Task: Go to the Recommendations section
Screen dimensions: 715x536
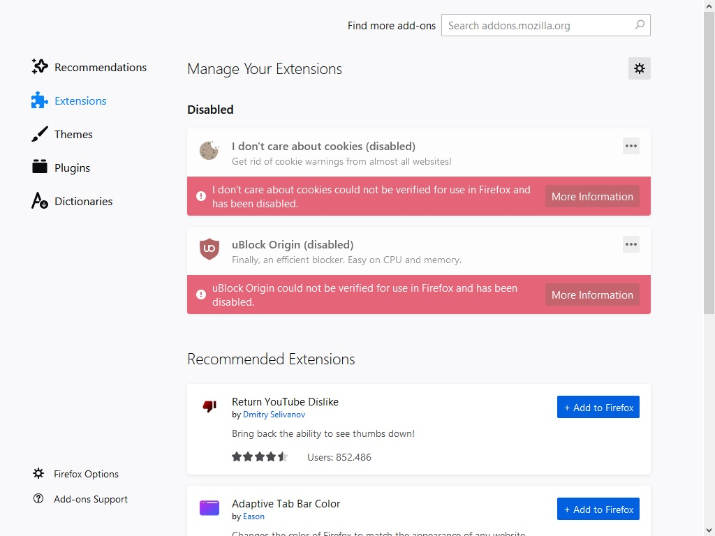Action: click(x=89, y=67)
